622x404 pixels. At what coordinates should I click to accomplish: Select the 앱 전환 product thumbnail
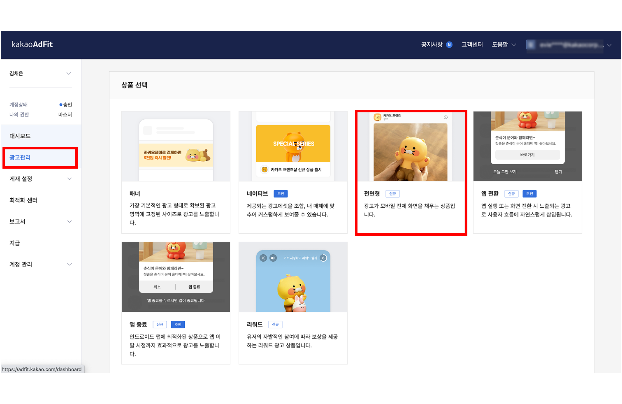tap(527, 146)
